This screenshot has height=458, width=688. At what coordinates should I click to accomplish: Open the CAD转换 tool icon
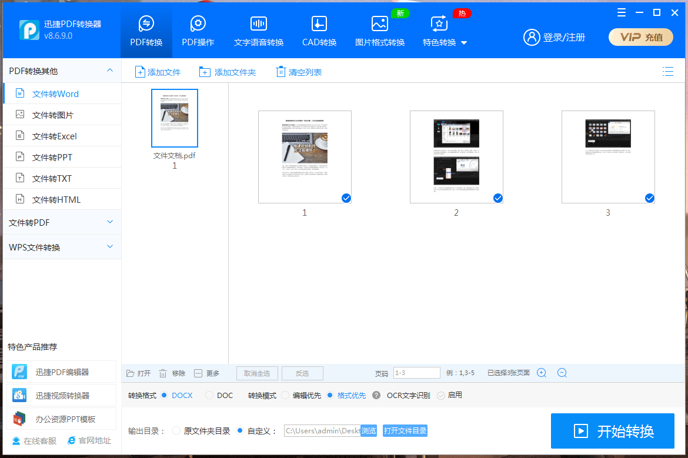pyautogui.click(x=319, y=24)
